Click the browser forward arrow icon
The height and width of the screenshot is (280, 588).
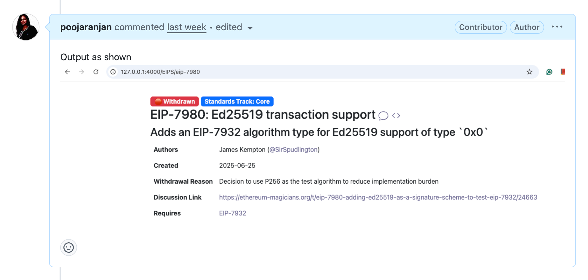point(82,72)
